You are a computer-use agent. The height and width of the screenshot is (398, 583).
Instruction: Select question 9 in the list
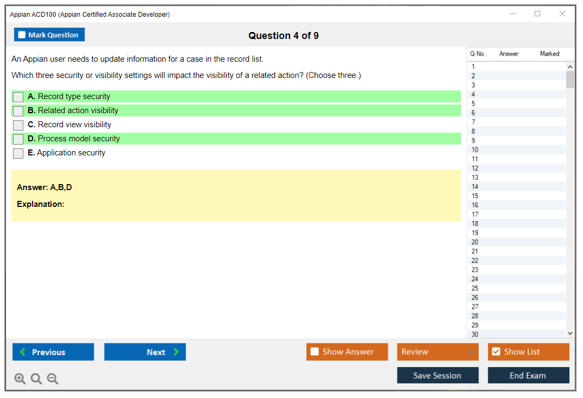(x=475, y=141)
